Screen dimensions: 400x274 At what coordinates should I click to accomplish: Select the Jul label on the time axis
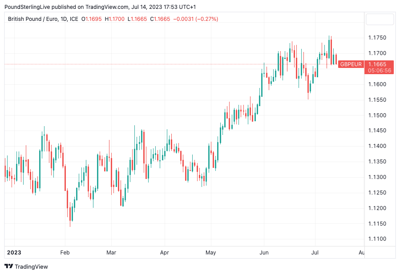[x=315, y=252]
